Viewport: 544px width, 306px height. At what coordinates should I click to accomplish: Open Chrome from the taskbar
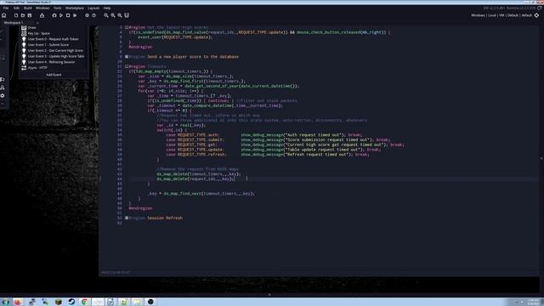point(85,302)
